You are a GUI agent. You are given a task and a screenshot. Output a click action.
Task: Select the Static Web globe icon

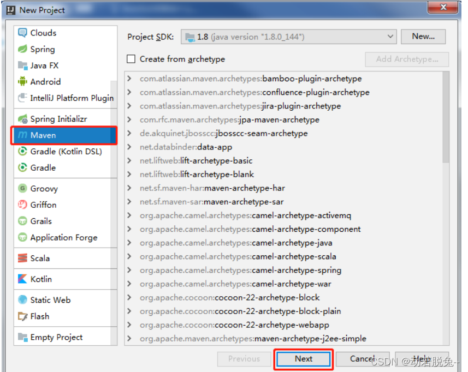click(x=23, y=299)
